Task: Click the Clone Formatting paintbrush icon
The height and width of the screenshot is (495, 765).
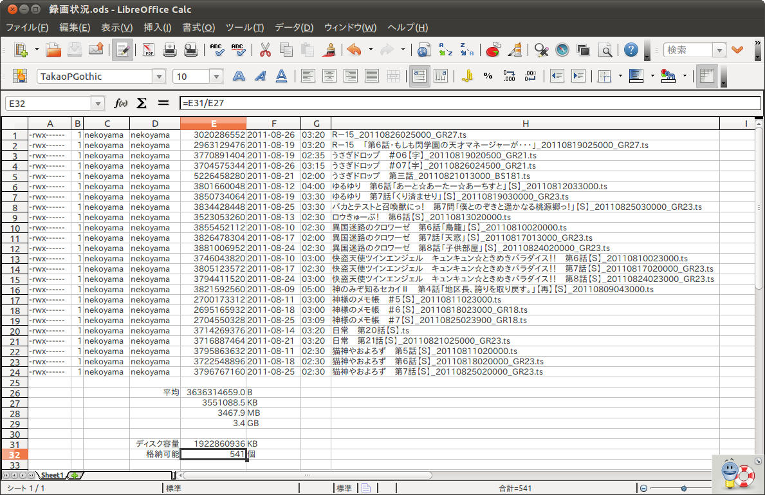Action: coord(329,50)
